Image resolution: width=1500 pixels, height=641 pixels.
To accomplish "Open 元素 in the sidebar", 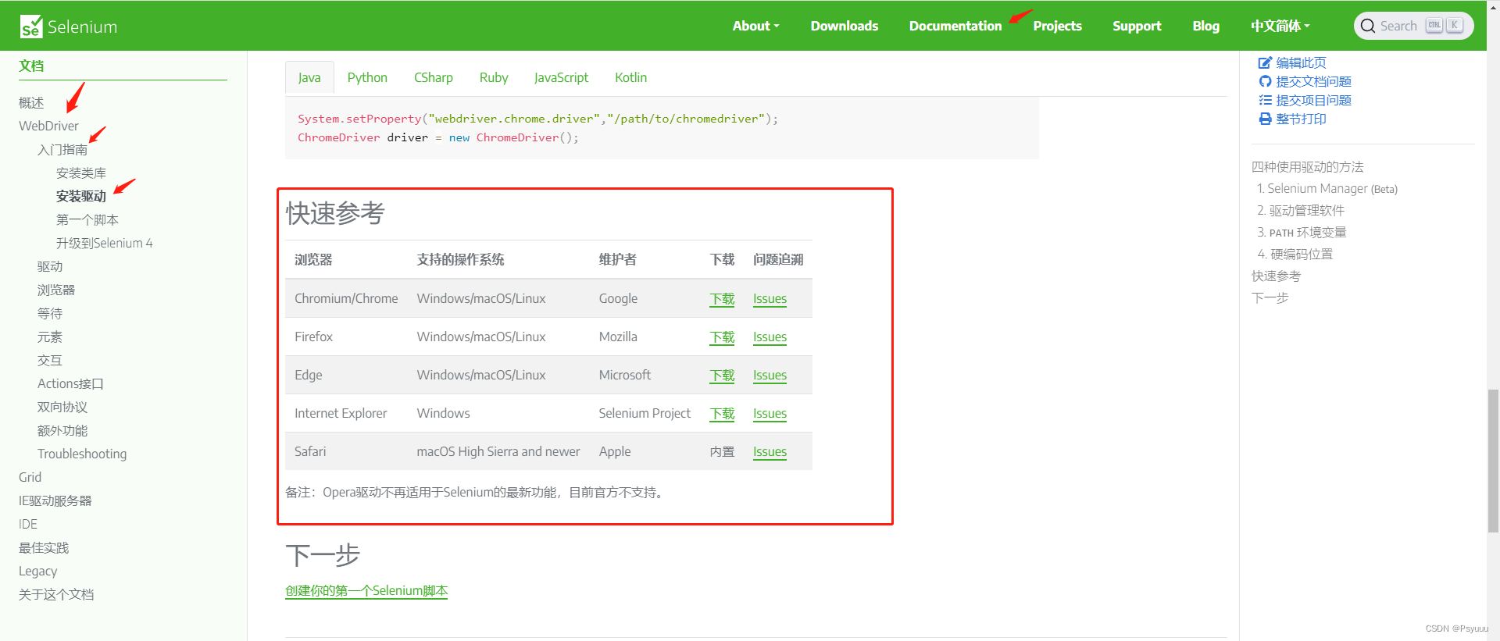I will 50,337.
